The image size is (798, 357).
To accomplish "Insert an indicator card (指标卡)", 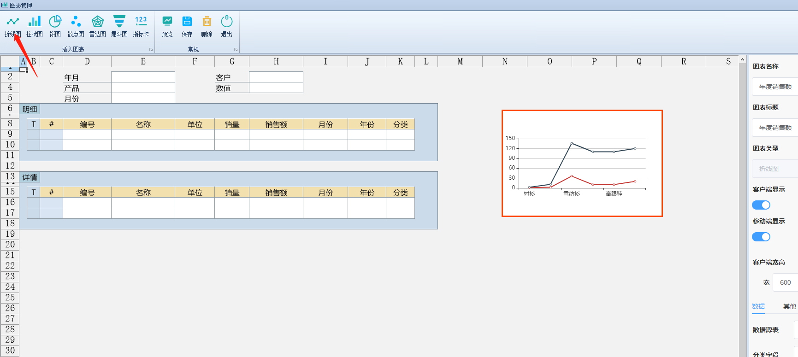I will coord(141,26).
